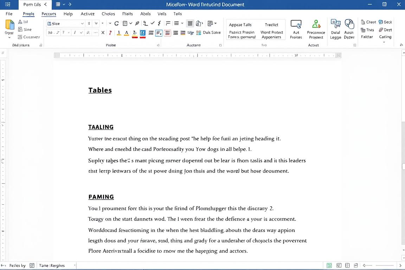Click the blue selected square icon
Viewport: 405px width, 270px height.
coord(143,33)
